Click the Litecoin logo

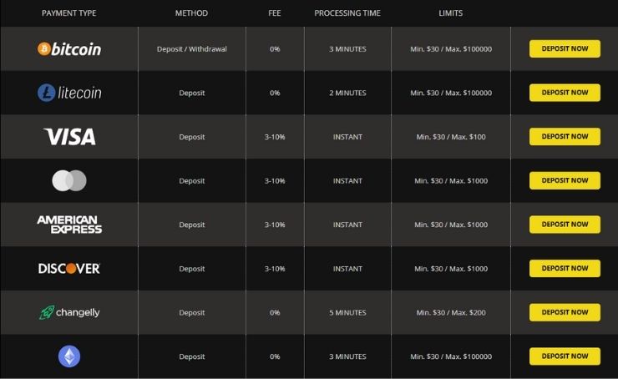(x=69, y=93)
